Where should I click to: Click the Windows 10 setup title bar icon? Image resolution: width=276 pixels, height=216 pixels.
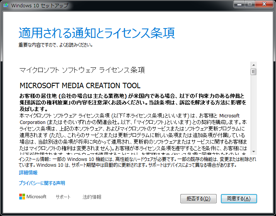6,5
